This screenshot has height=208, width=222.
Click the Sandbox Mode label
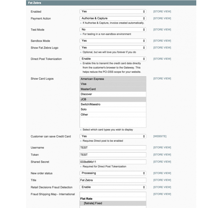40,41
